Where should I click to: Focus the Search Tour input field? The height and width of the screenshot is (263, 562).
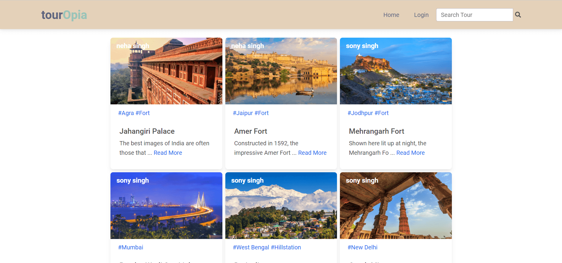click(474, 15)
